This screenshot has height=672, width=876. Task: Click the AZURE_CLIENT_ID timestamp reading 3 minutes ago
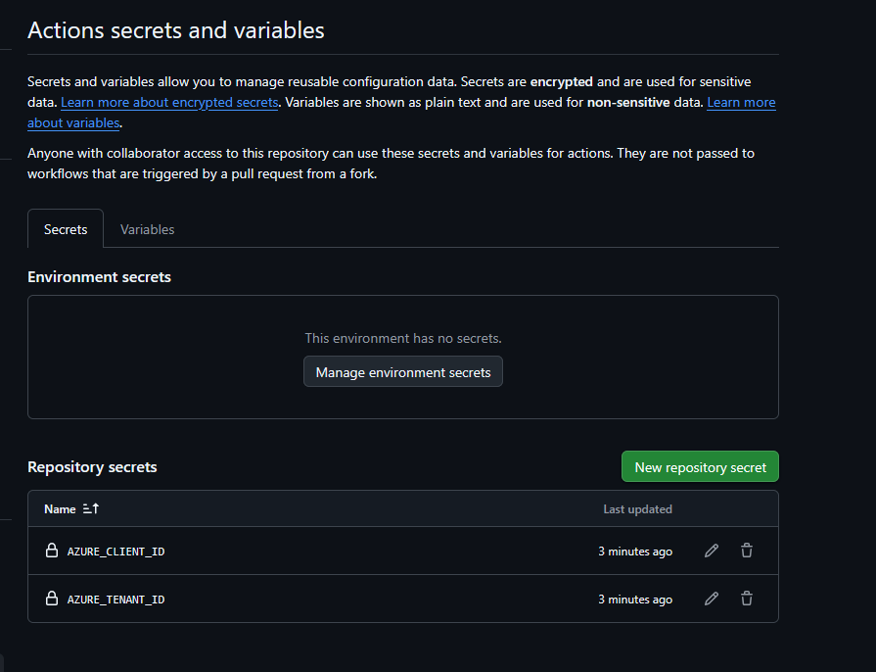(634, 551)
